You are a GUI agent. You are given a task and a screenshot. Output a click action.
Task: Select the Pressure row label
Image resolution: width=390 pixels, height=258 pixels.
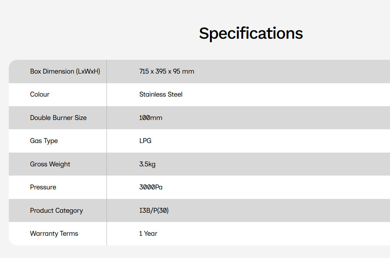[x=43, y=187]
